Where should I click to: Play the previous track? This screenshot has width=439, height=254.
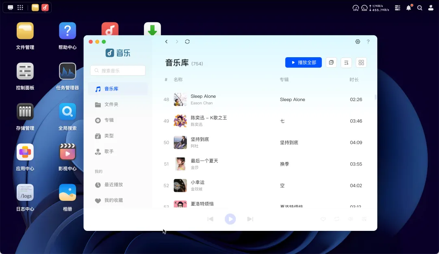(211, 219)
